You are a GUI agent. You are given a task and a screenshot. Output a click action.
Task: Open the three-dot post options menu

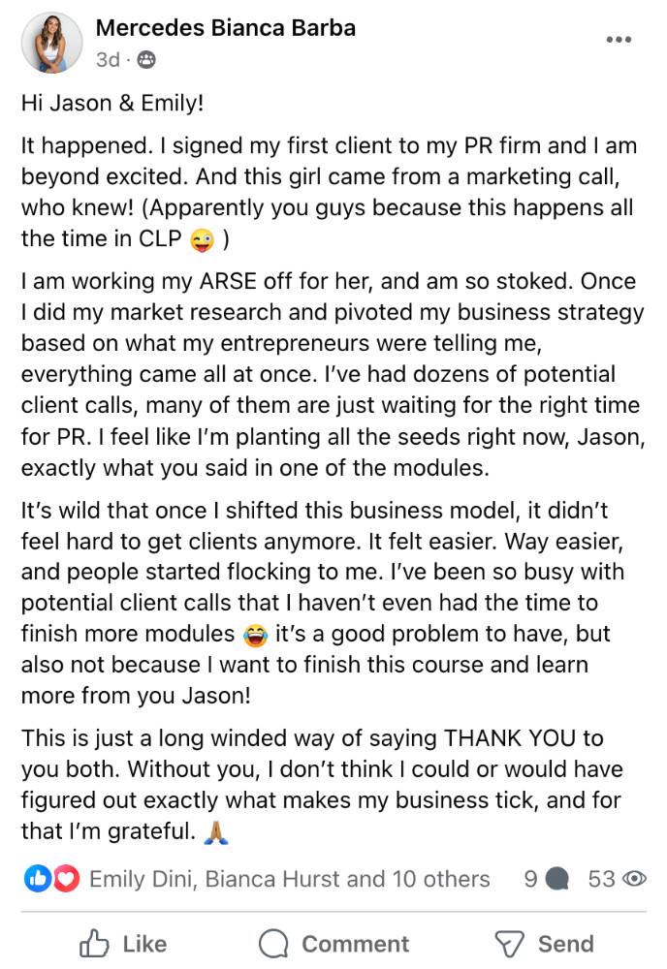(619, 40)
